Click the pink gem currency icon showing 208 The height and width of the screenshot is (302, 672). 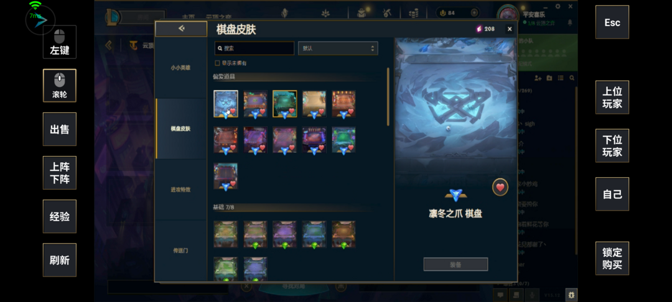(479, 29)
